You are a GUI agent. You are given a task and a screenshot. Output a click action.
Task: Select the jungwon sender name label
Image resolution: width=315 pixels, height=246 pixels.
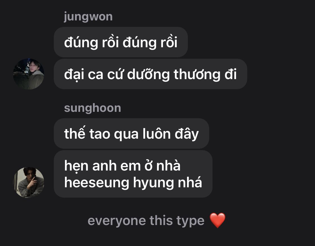[88, 17]
